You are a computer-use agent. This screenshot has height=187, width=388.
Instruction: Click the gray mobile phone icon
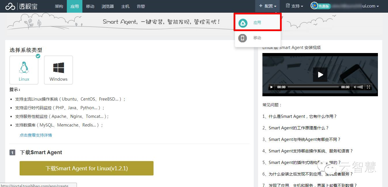pyautogui.click(x=243, y=38)
